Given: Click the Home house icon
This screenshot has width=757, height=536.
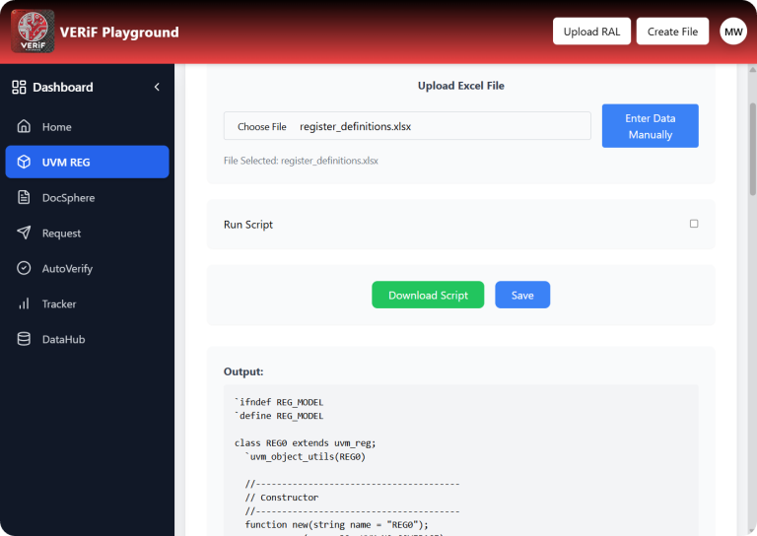Looking at the screenshot, I should (x=24, y=127).
